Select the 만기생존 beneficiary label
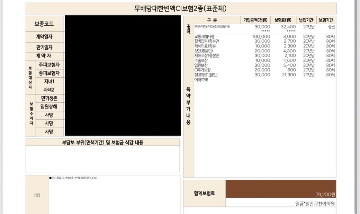The width and height of the screenshot is (360, 214). point(49,99)
